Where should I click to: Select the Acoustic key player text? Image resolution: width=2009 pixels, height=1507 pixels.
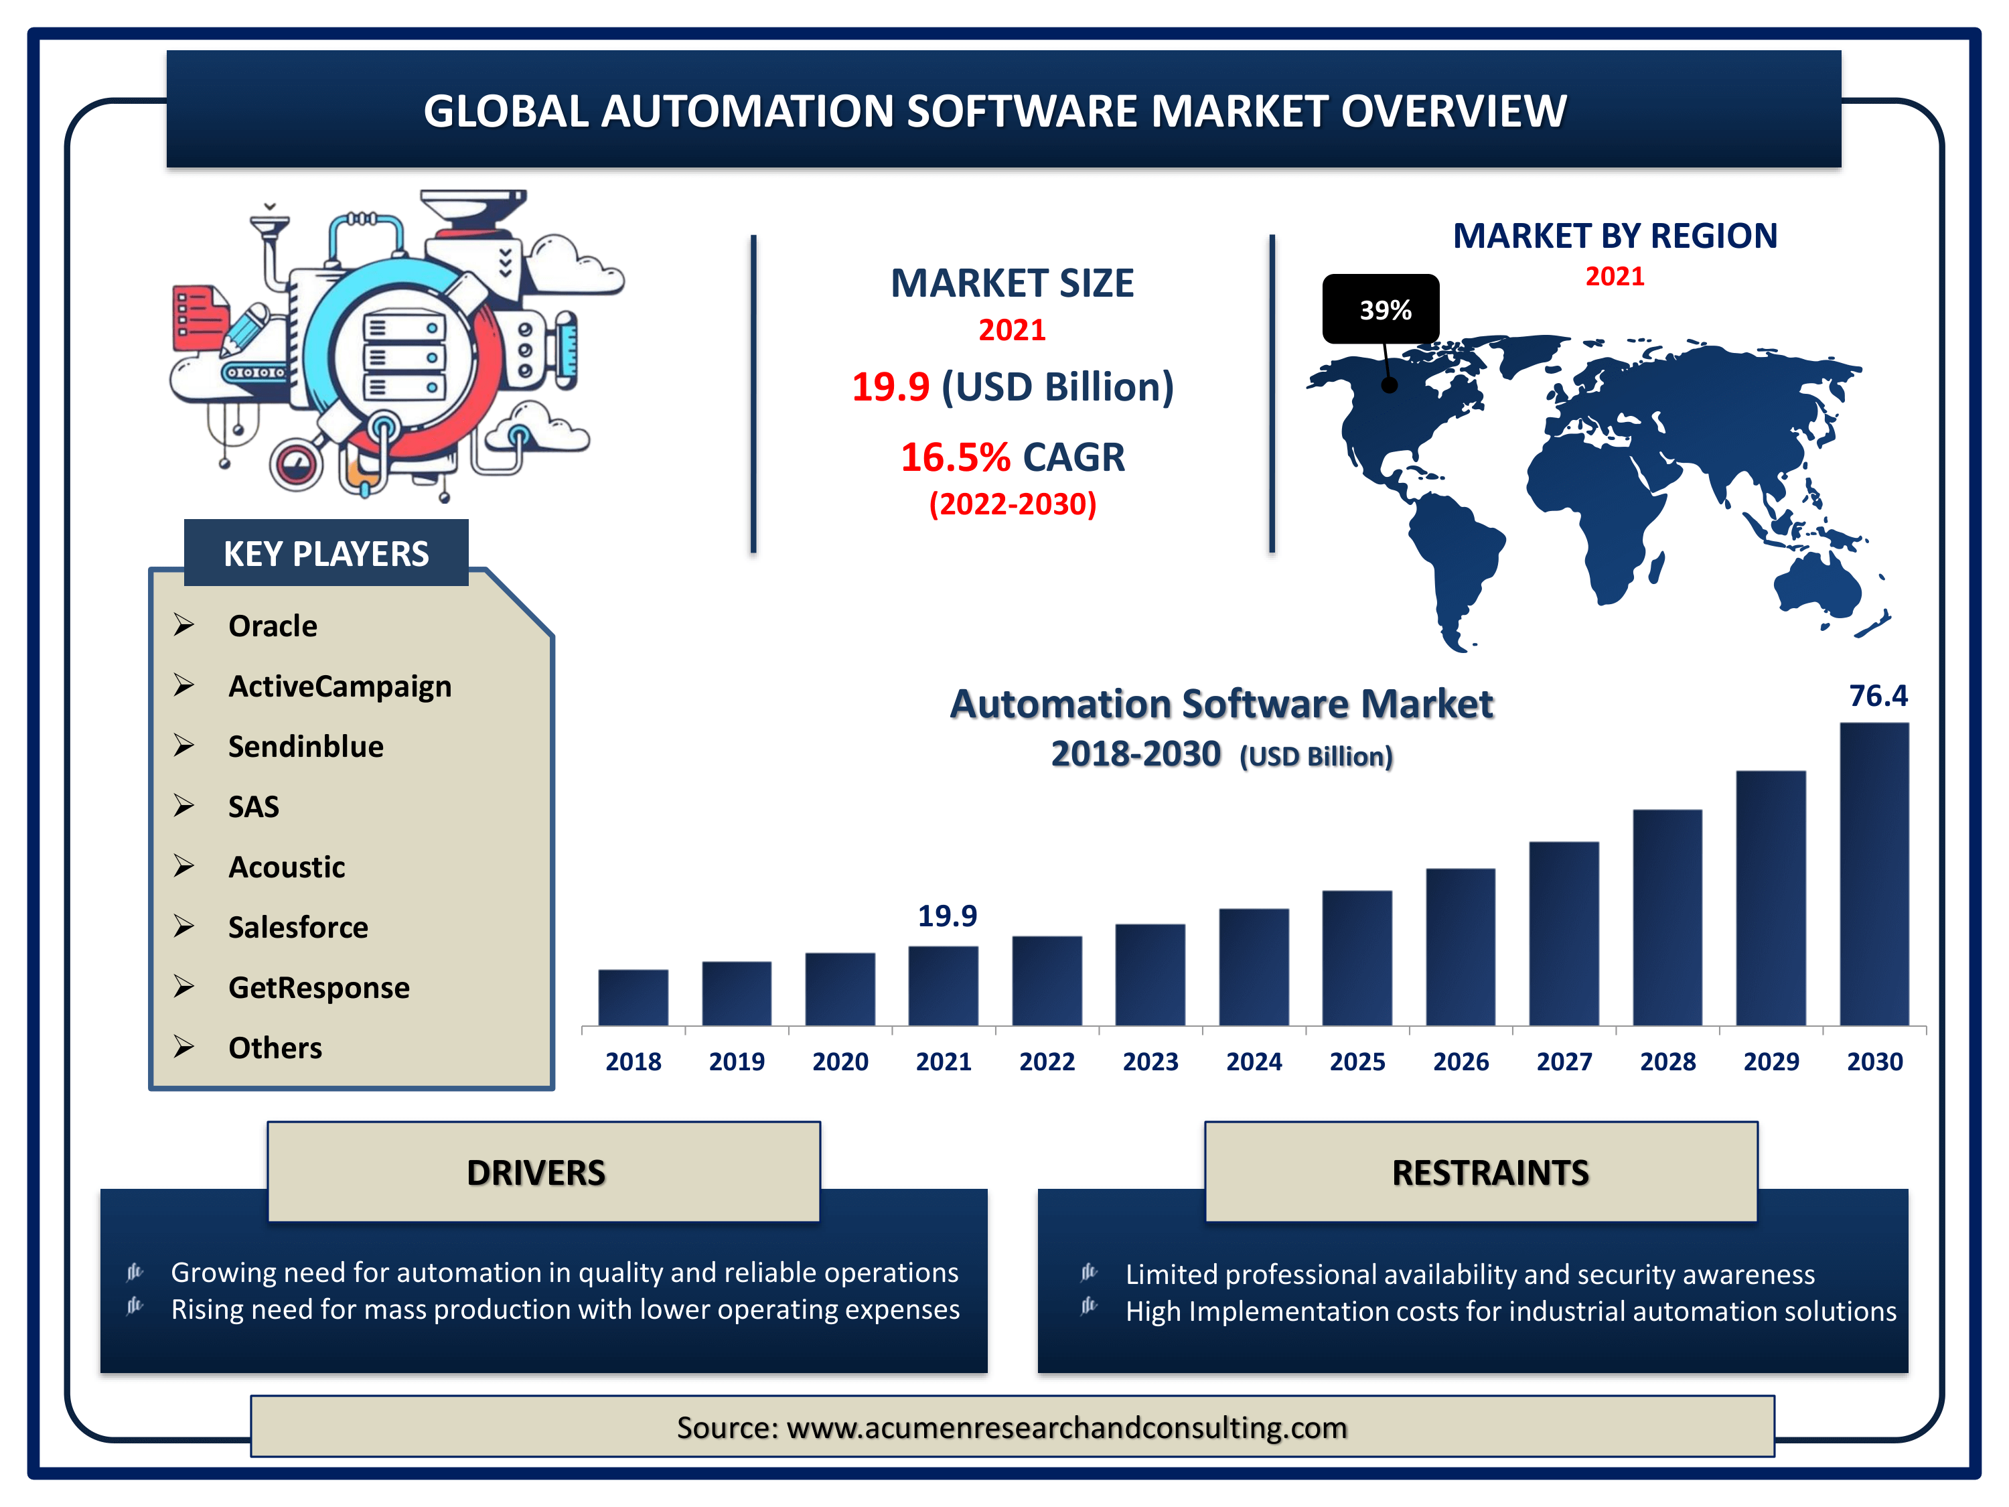[x=287, y=867]
